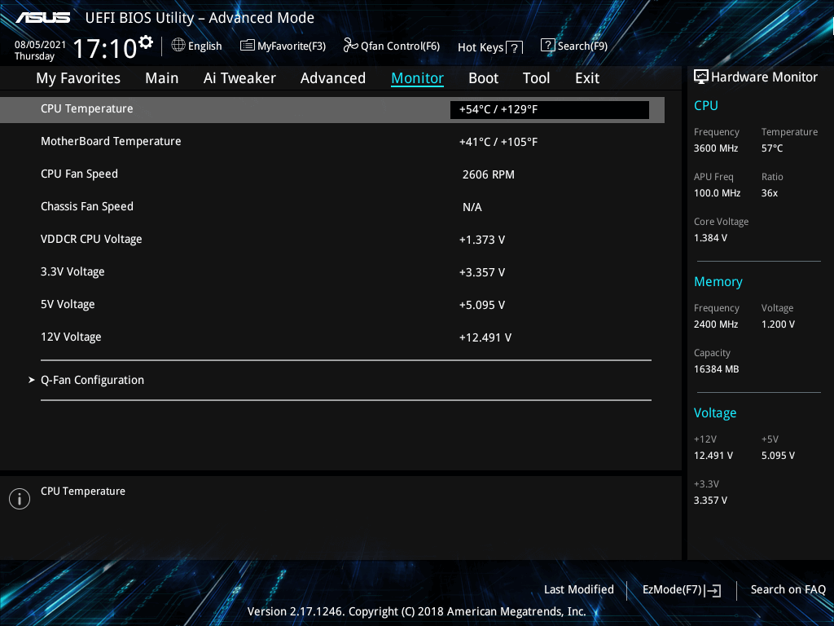Click the info icon beside CPU Temperature description
Viewport: 834px width, 626px height.
click(20, 498)
